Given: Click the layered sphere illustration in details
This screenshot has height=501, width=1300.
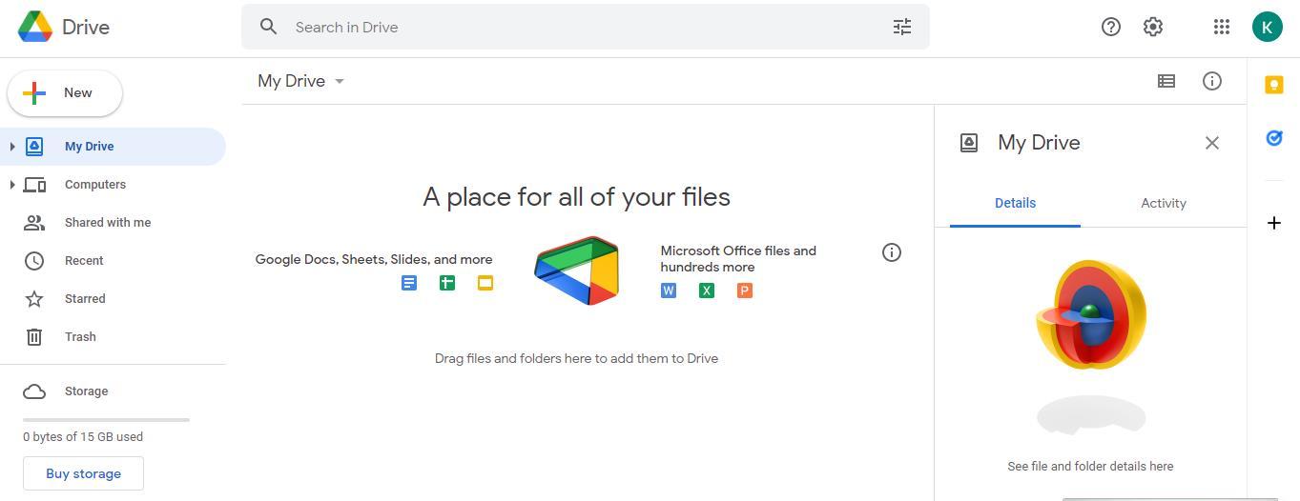Looking at the screenshot, I should pyautogui.click(x=1091, y=314).
